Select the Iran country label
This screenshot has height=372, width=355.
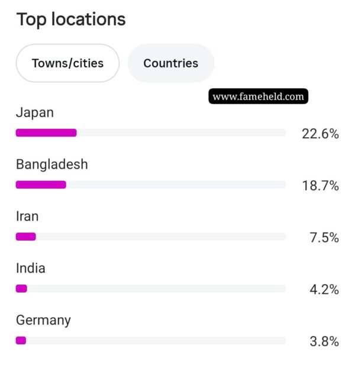pos(27,216)
